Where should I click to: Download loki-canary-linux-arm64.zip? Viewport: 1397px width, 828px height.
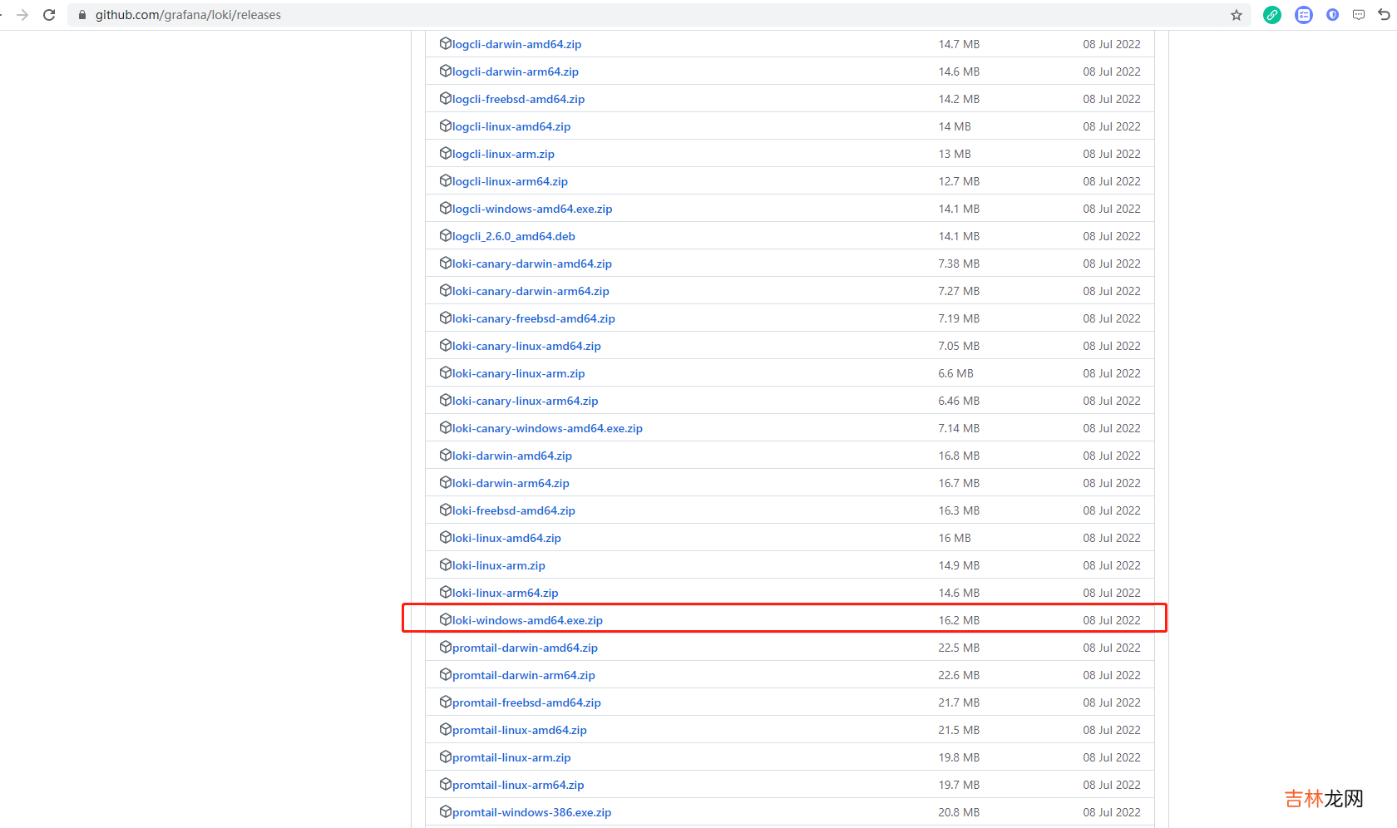[526, 401]
